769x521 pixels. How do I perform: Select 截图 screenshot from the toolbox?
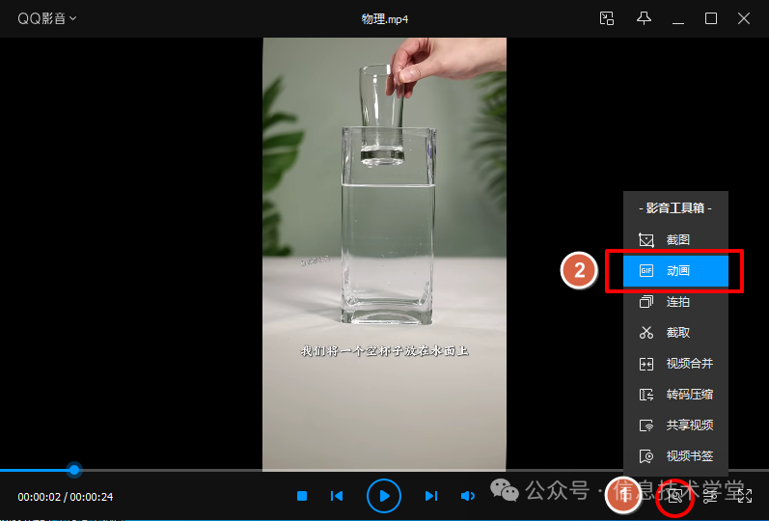[x=676, y=239]
